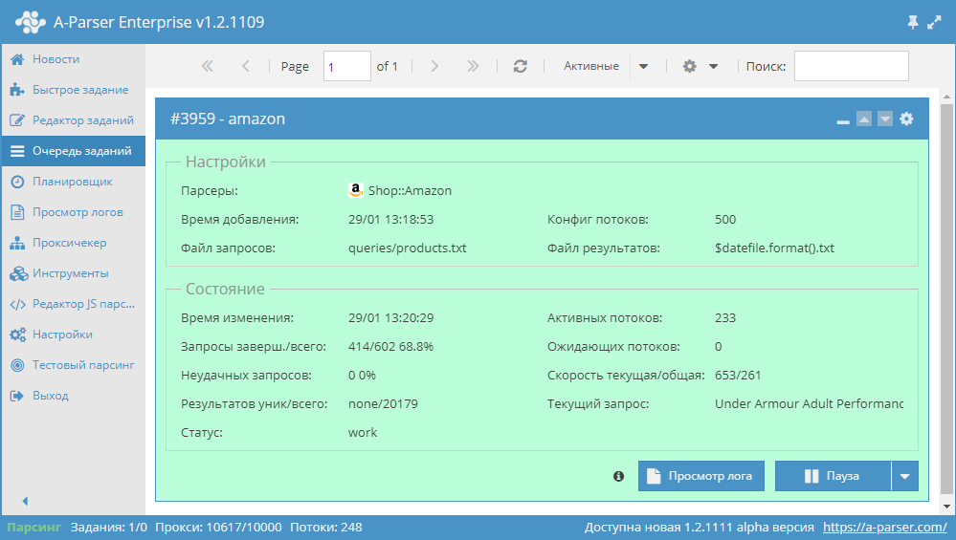
Task: Click the queries/products.txt file name
Action: coord(408,248)
